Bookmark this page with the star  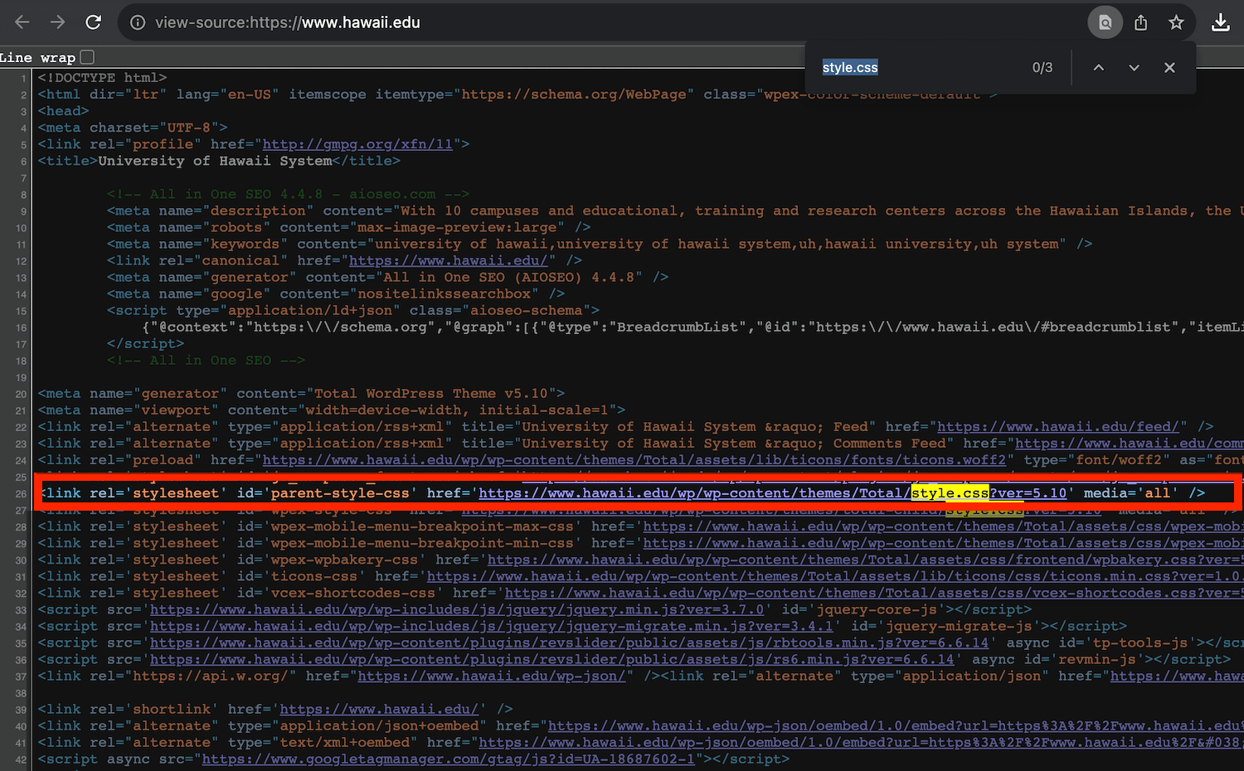(1176, 22)
